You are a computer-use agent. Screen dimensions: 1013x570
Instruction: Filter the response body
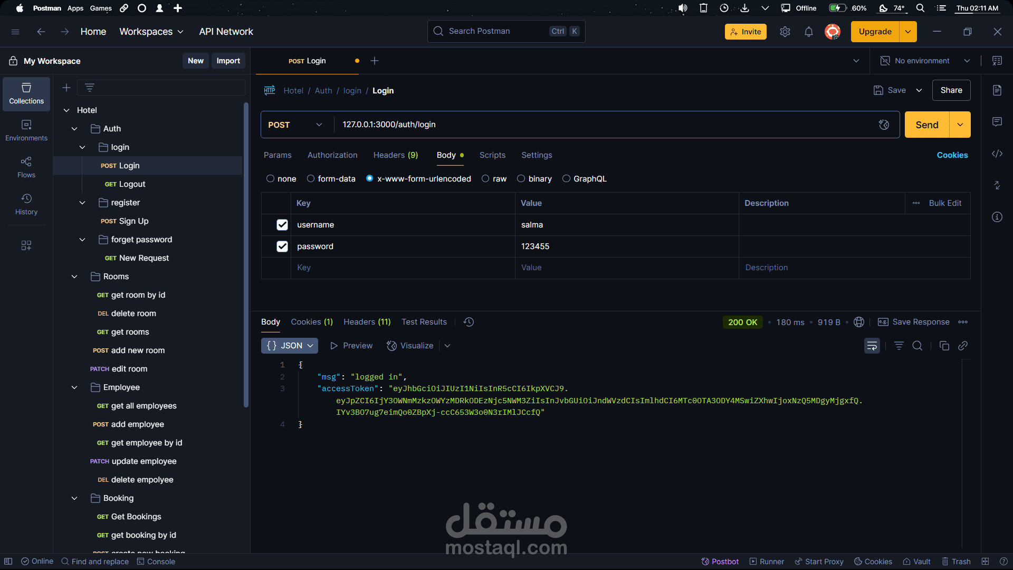click(x=899, y=346)
